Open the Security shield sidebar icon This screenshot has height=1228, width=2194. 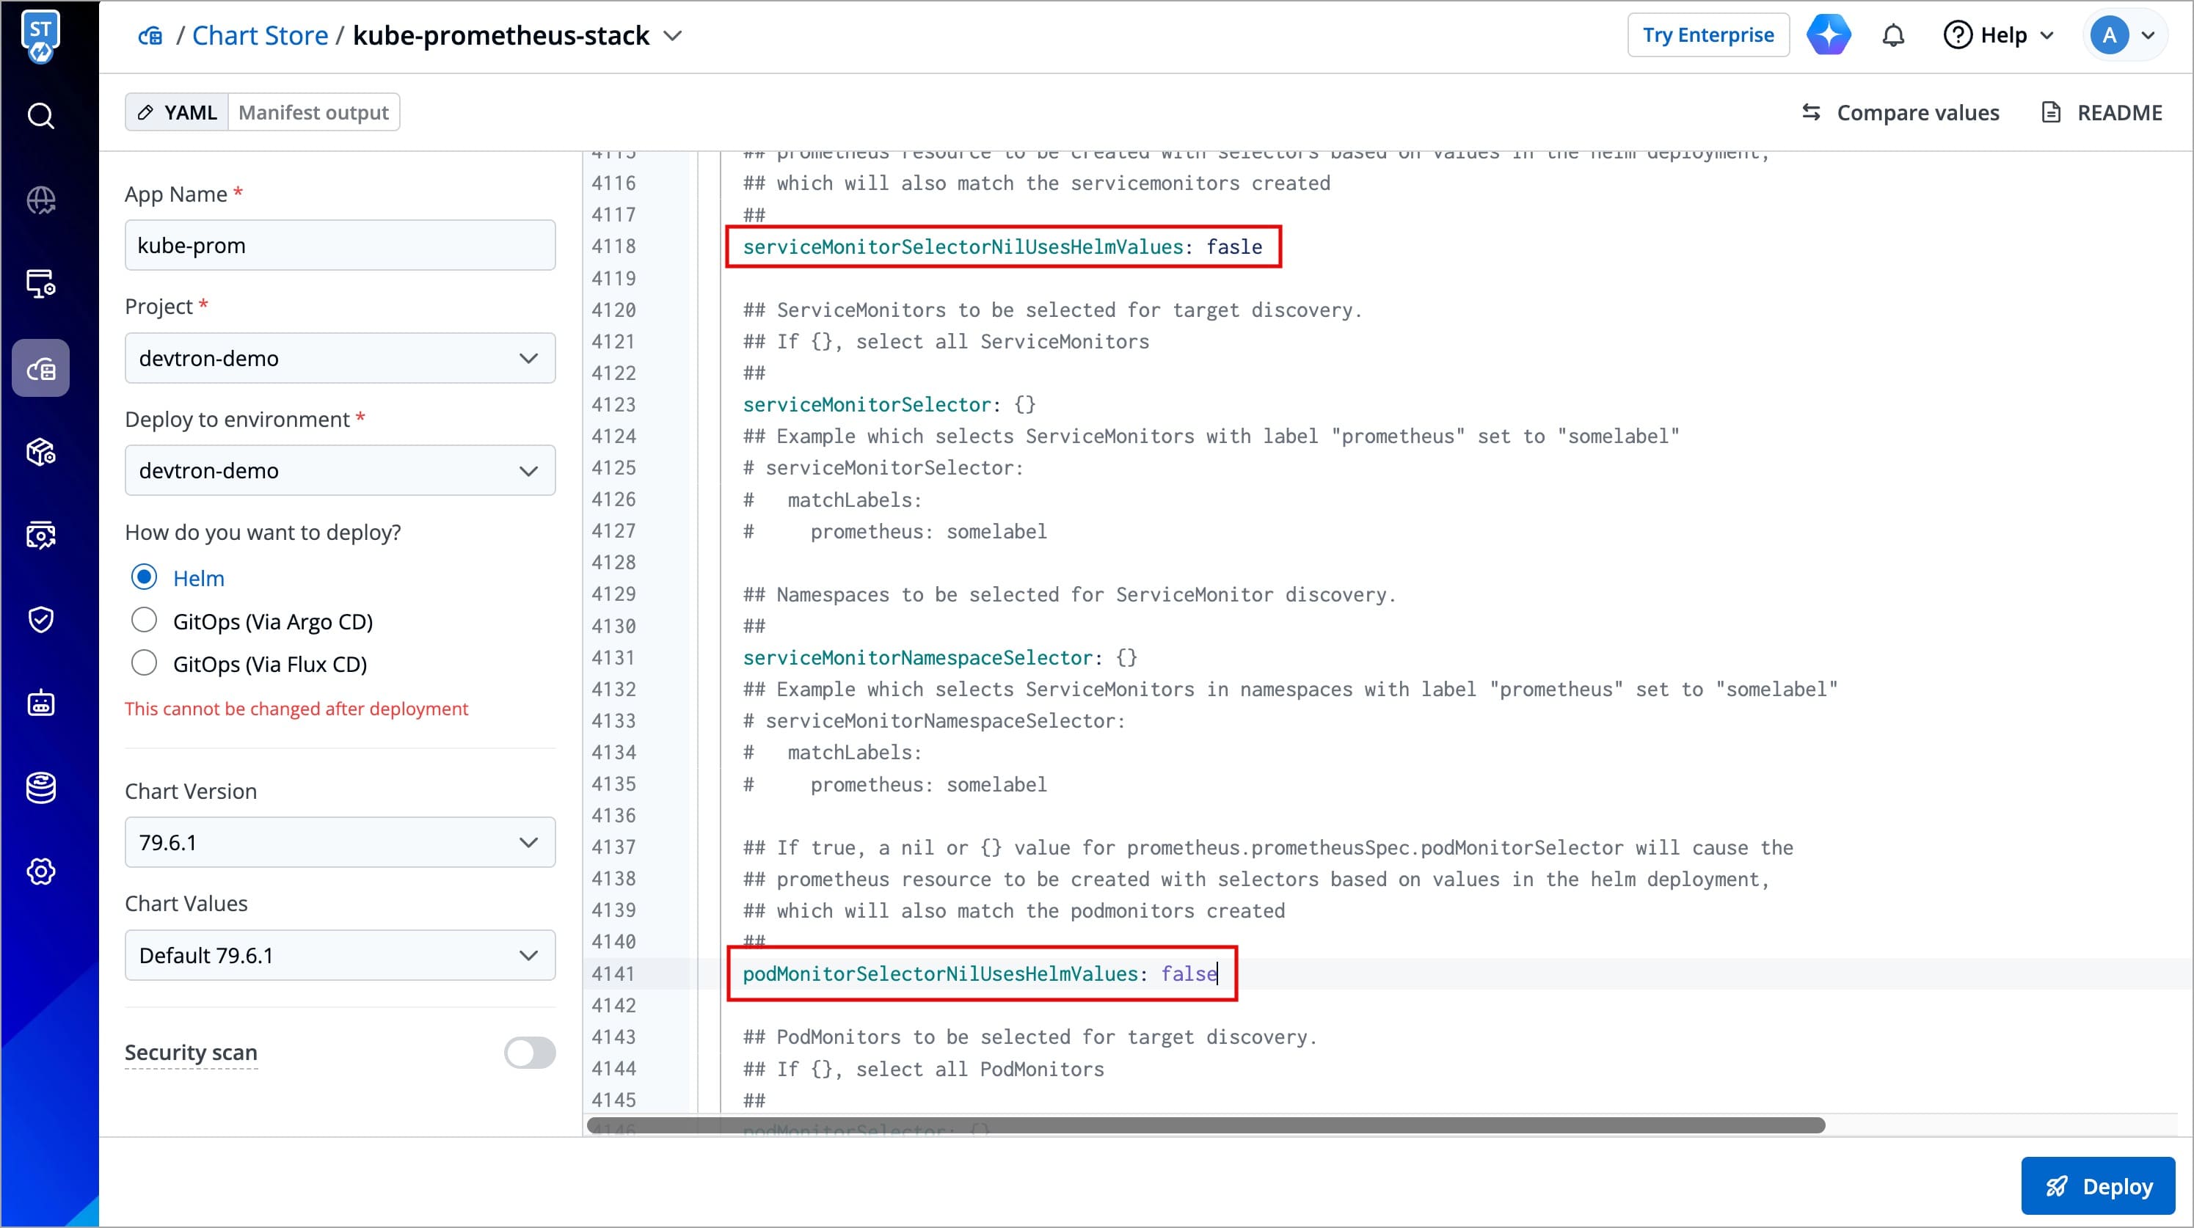(x=40, y=619)
